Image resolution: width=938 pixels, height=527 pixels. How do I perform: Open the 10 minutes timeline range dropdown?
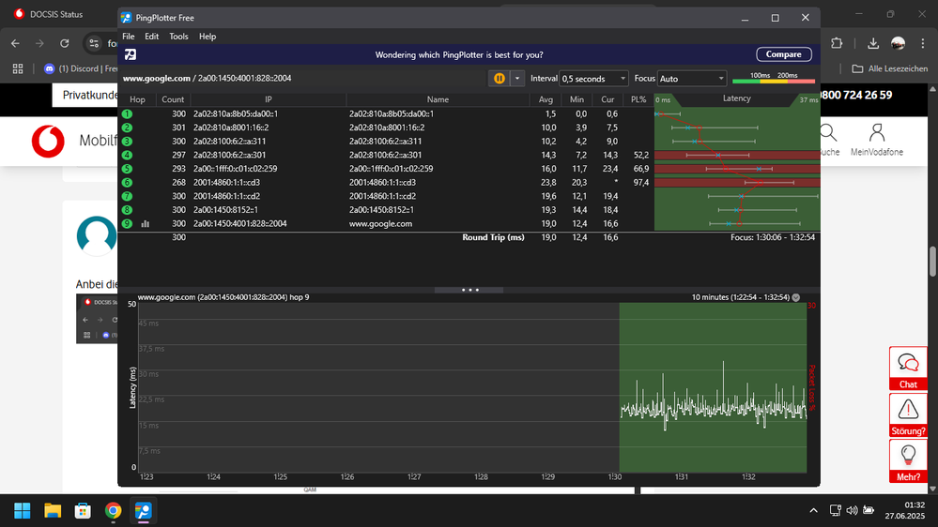coord(795,297)
